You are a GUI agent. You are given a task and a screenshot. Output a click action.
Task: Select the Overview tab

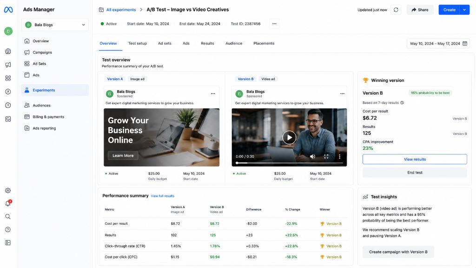click(108, 43)
